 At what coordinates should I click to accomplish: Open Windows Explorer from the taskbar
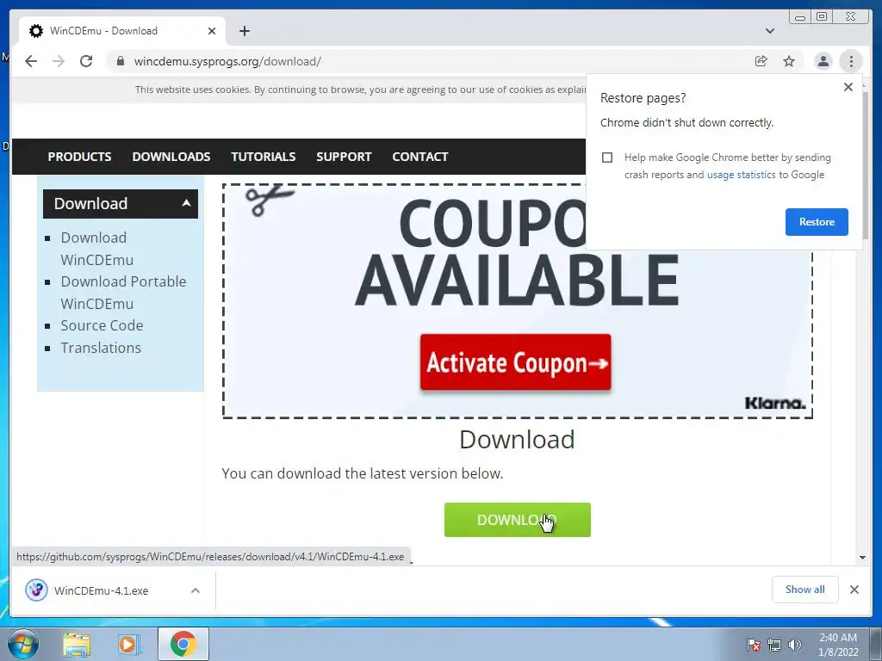point(77,645)
